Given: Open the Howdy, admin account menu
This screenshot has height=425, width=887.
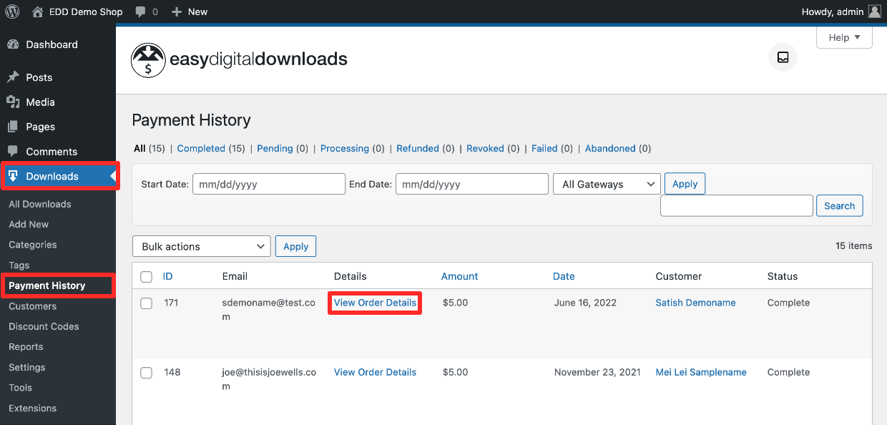Looking at the screenshot, I should 842,11.
